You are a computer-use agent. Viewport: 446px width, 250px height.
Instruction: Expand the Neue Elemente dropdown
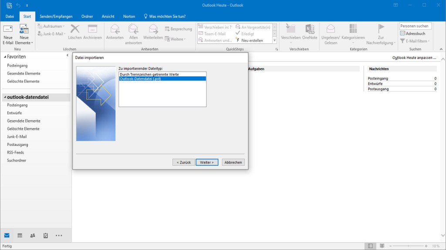24,43
